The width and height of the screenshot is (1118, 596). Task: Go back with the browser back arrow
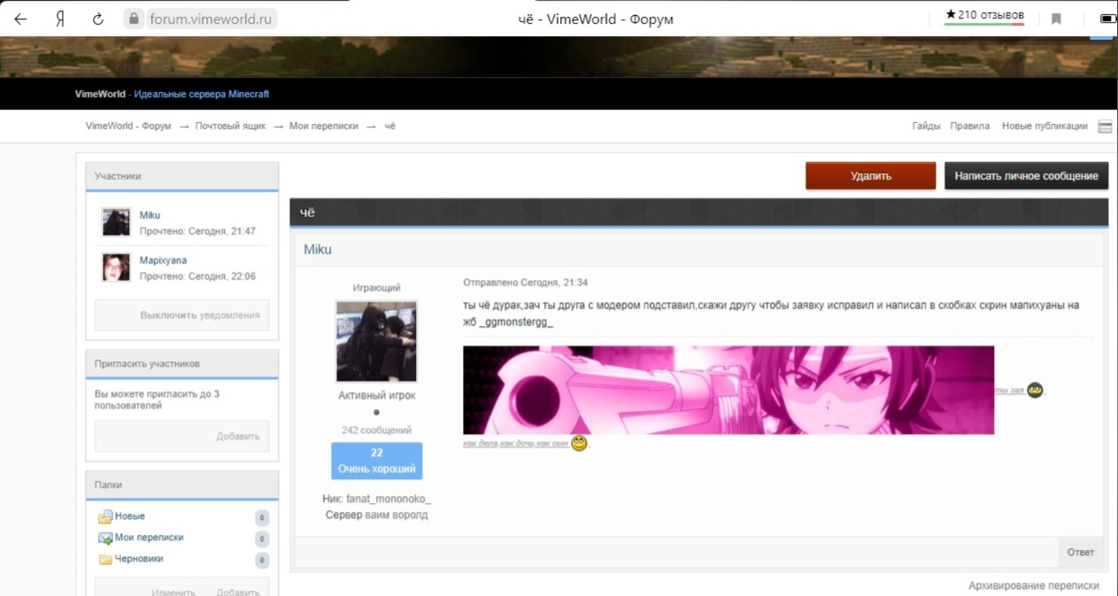[x=20, y=19]
